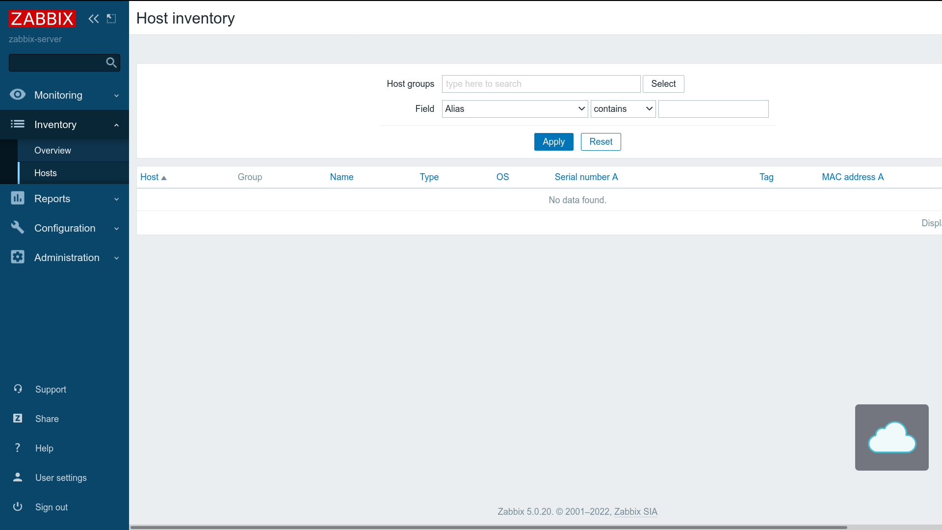Open Overview under Inventory
The width and height of the screenshot is (942, 530).
point(52,151)
